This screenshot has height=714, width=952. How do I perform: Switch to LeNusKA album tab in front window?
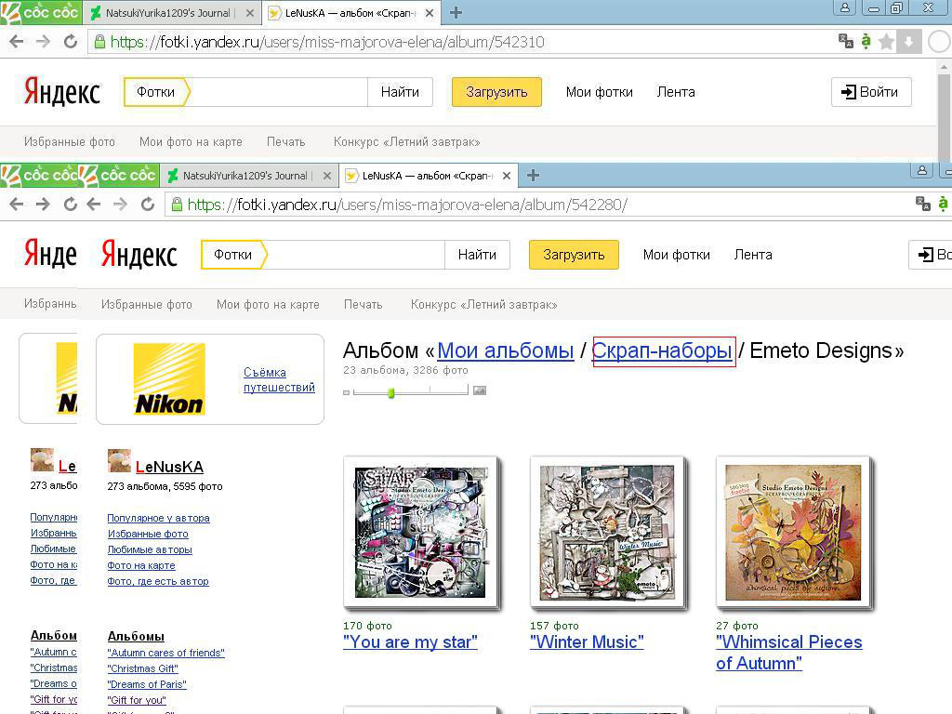click(428, 176)
